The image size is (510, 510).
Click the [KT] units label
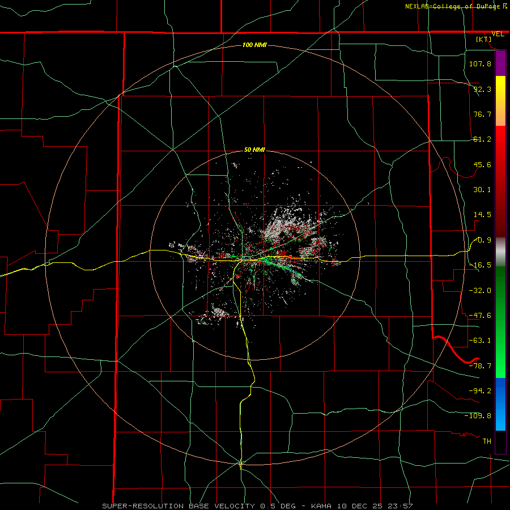point(484,39)
